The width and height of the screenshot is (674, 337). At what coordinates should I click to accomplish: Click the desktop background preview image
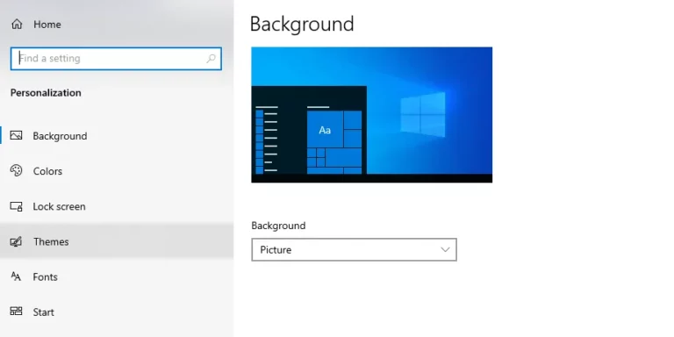coord(372,115)
